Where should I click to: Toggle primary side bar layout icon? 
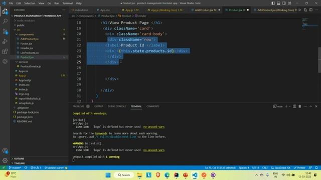[273, 3]
